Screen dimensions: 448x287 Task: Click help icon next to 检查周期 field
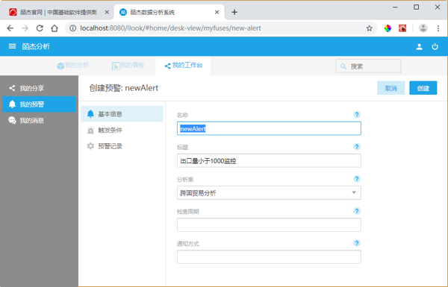pyautogui.click(x=357, y=211)
